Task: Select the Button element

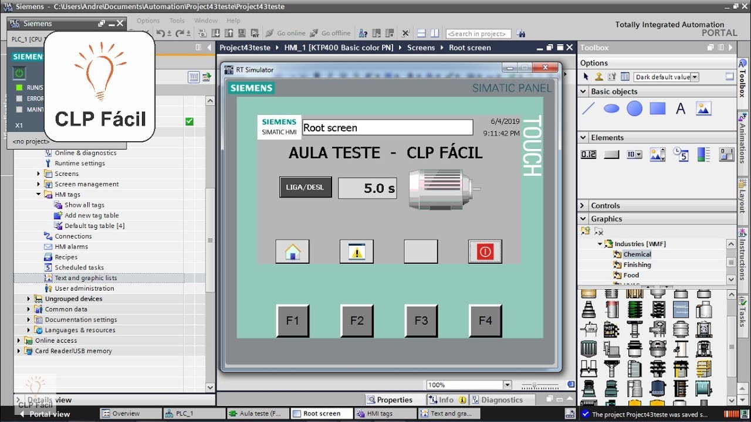Action: (x=611, y=155)
